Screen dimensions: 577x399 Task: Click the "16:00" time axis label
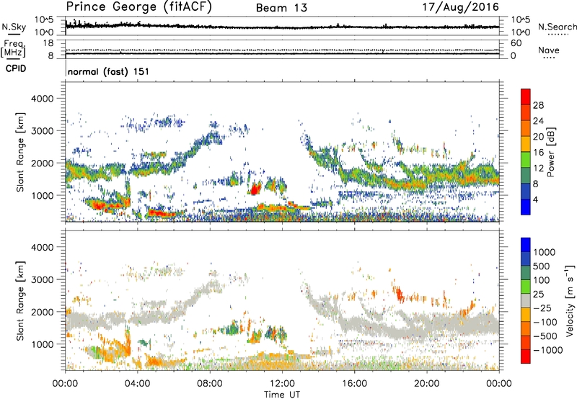[x=354, y=384]
